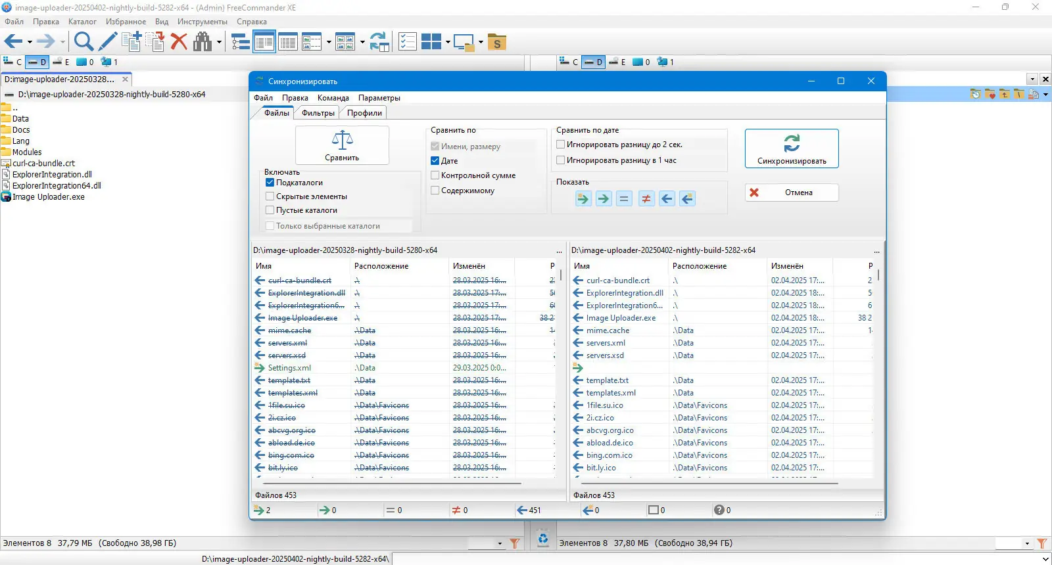Switch to the Фильтры tab
Viewport: 1052px width, 565px height.
coord(318,113)
